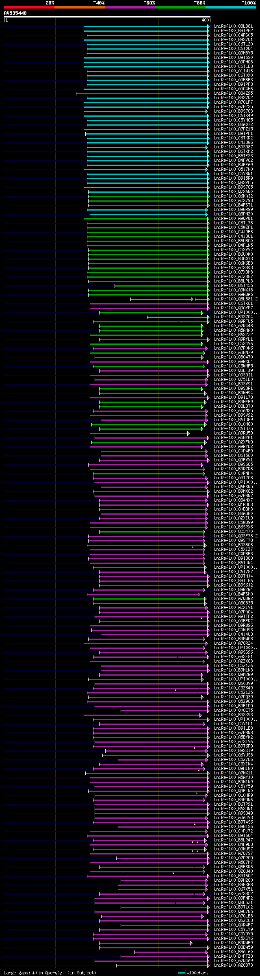Select label UniRef100_B4G013
Screen dimensions: 260x976
tap(233, 259)
